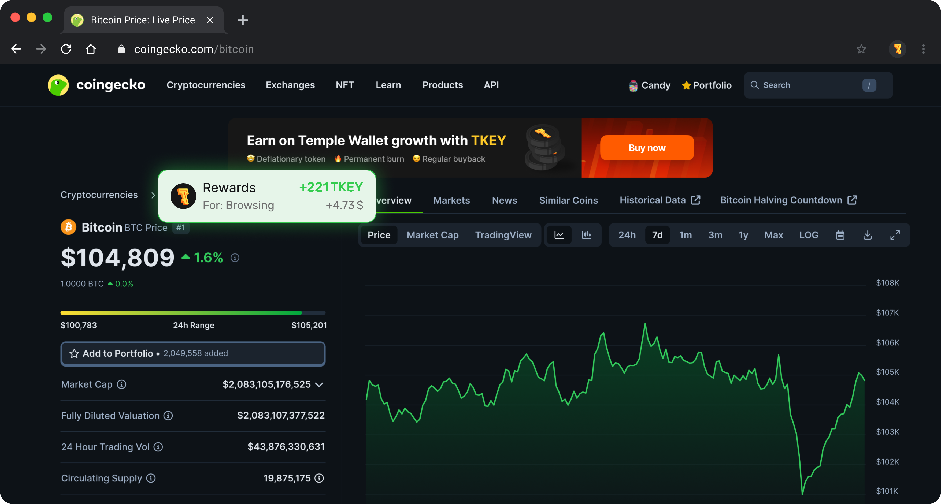Switch to the Similar Coins tab
The height and width of the screenshot is (504, 941).
click(x=568, y=200)
